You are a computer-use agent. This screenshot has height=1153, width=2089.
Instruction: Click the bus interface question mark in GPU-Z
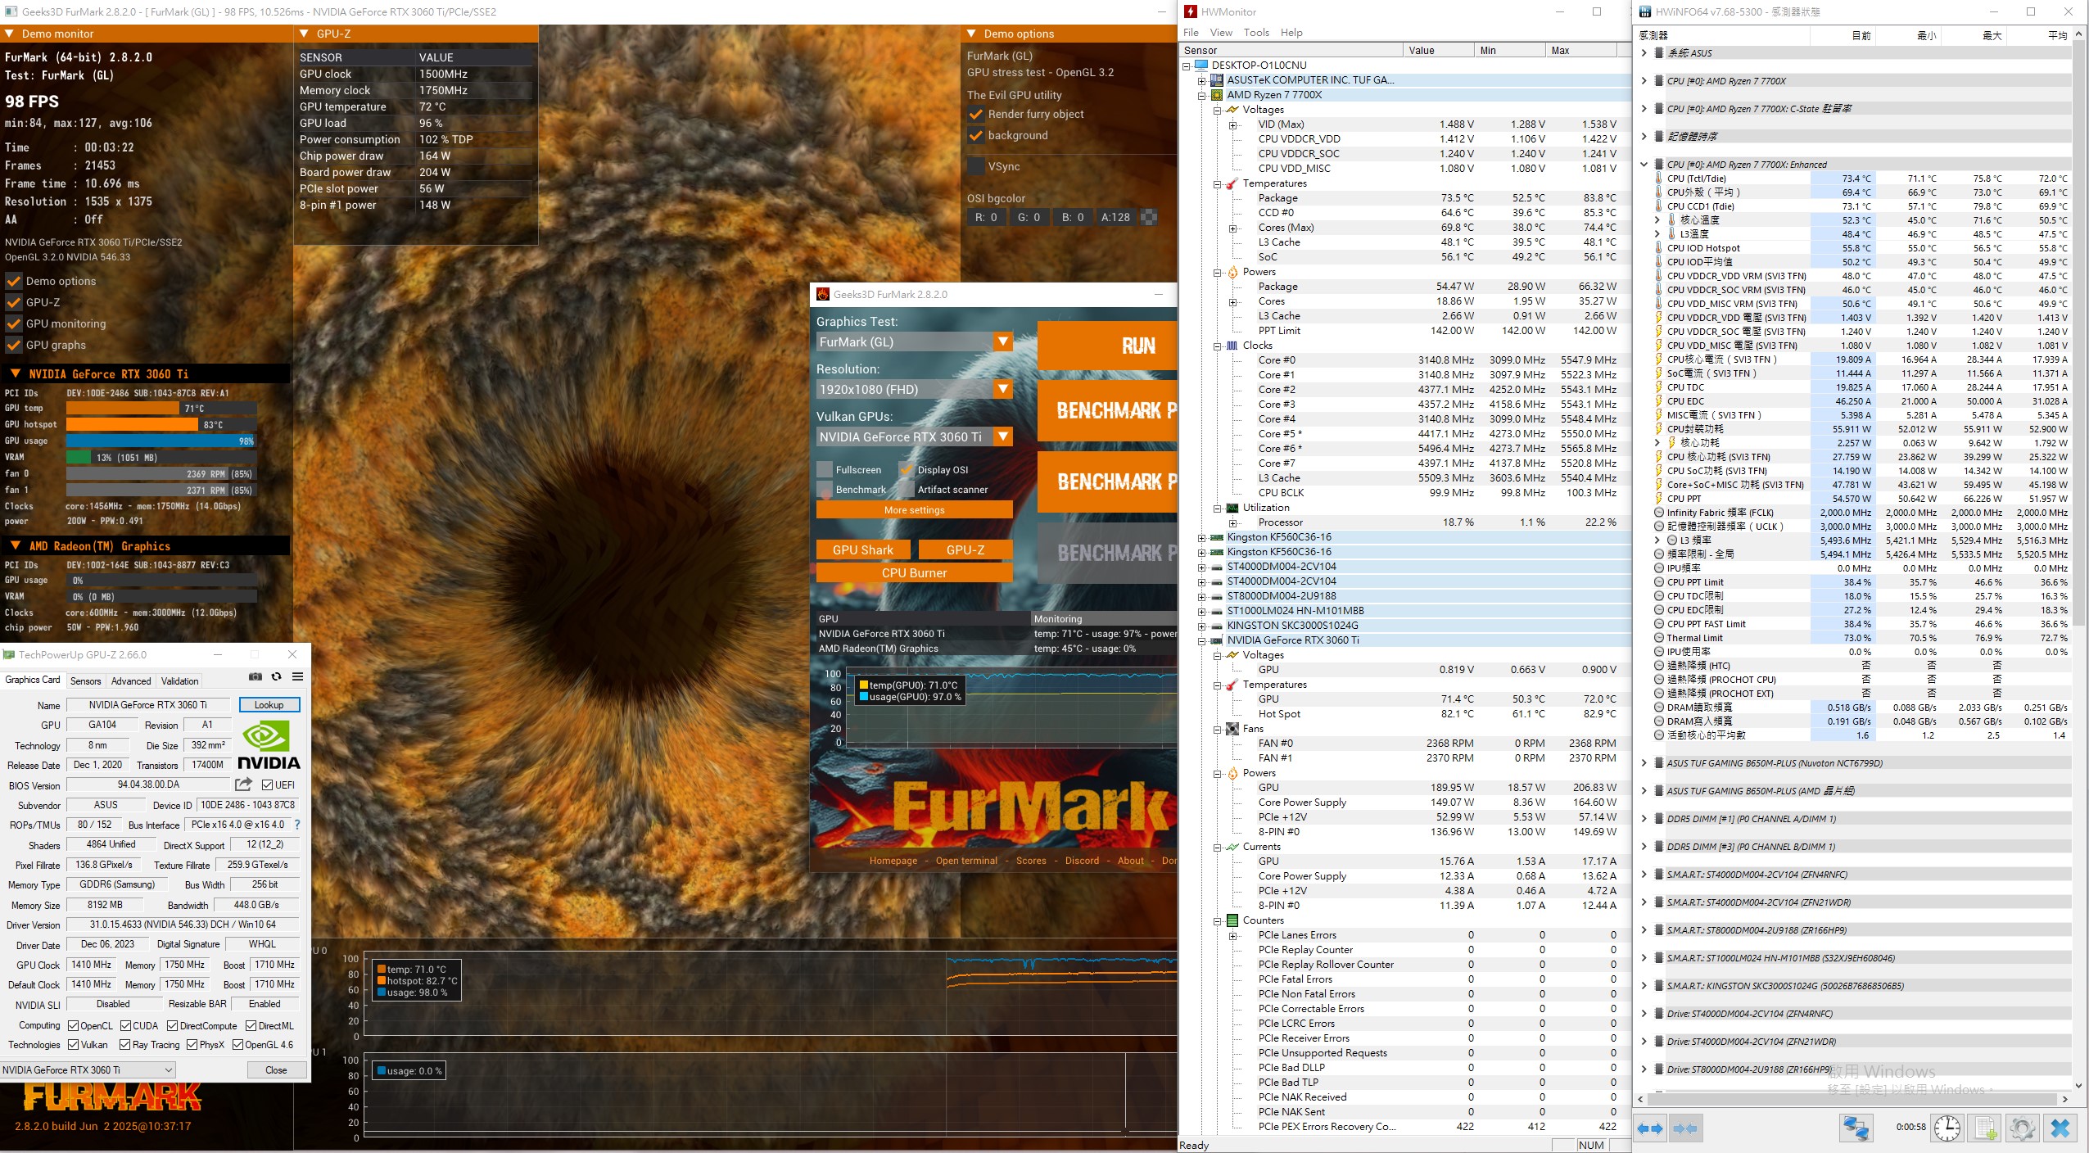pyautogui.click(x=297, y=825)
